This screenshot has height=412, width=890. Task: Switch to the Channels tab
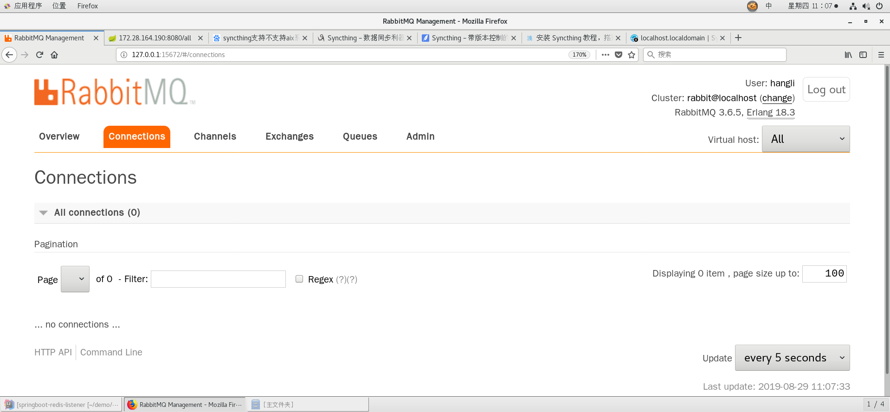tap(215, 136)
